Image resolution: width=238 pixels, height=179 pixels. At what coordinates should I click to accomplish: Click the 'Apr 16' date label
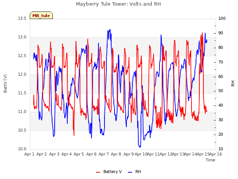(x=216, y=154)
